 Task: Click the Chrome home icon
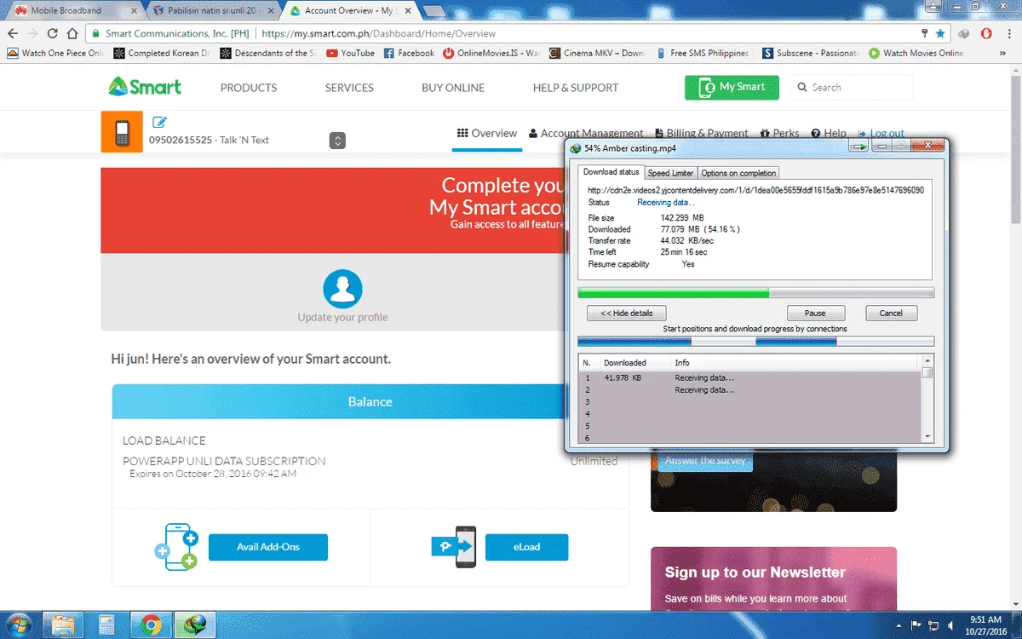click(x=73, y=33)
